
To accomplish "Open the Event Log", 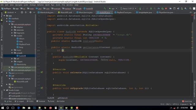I will (x=187, y=101).
